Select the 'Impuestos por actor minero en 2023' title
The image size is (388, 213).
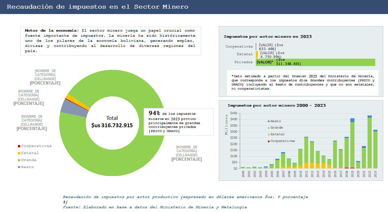268,37
